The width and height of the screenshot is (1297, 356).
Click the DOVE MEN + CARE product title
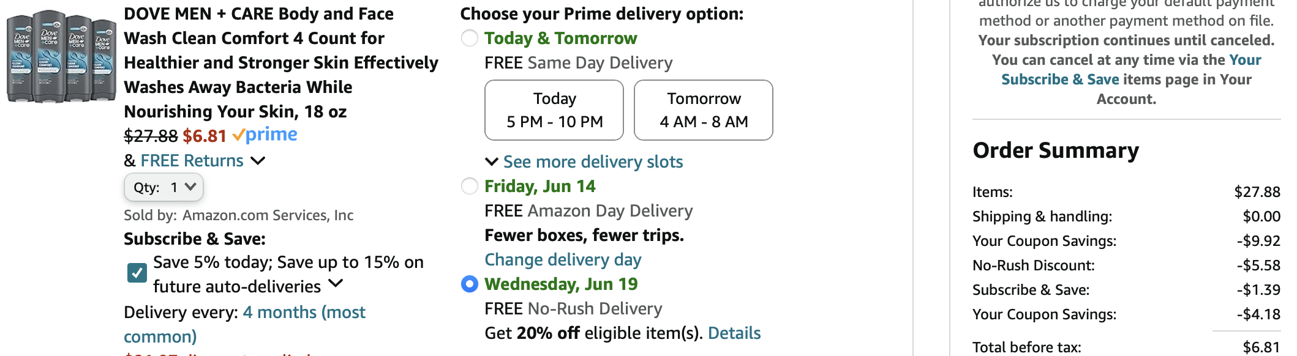point(280,62)
